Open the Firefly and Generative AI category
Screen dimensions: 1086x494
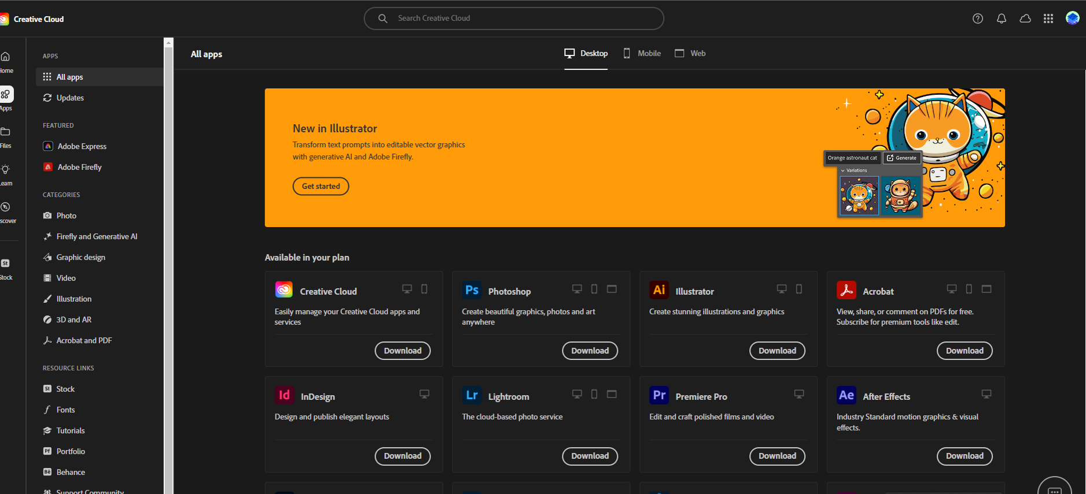click(x=97, y=236)
